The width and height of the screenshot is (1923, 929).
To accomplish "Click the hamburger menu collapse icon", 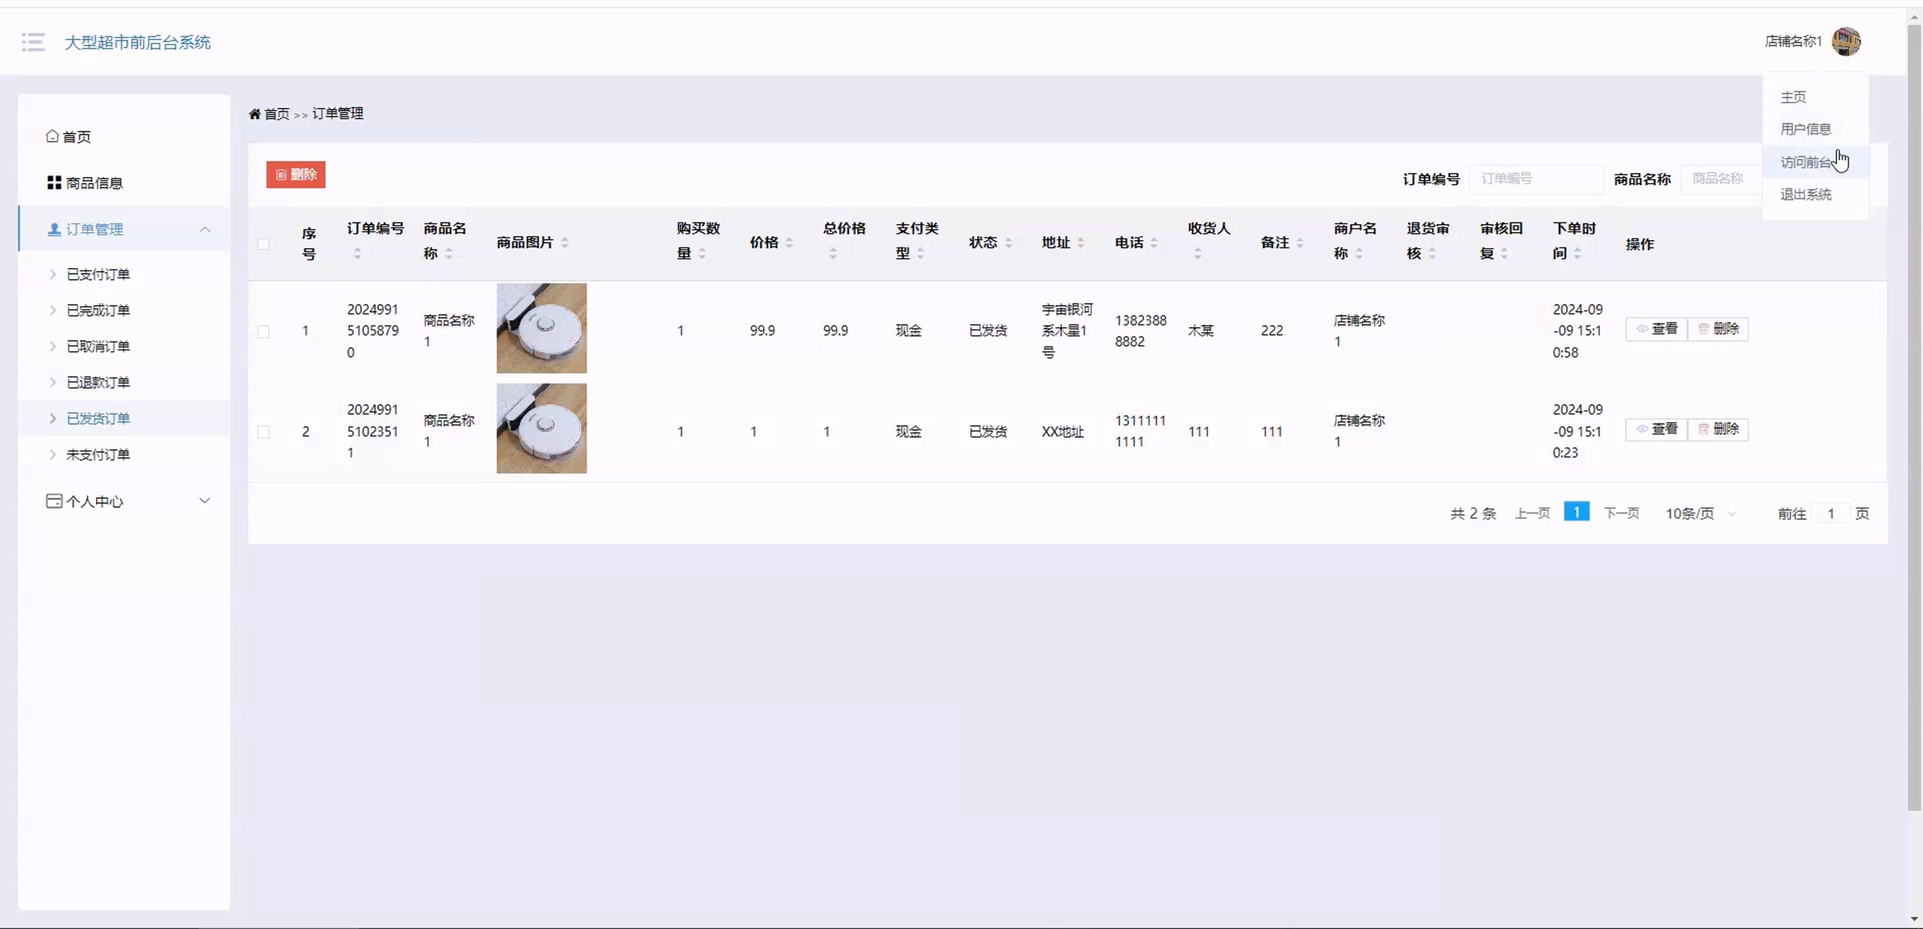I will click(x=33, y=42).
